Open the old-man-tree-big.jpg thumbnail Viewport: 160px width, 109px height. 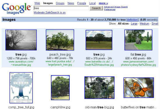[99, 88]
